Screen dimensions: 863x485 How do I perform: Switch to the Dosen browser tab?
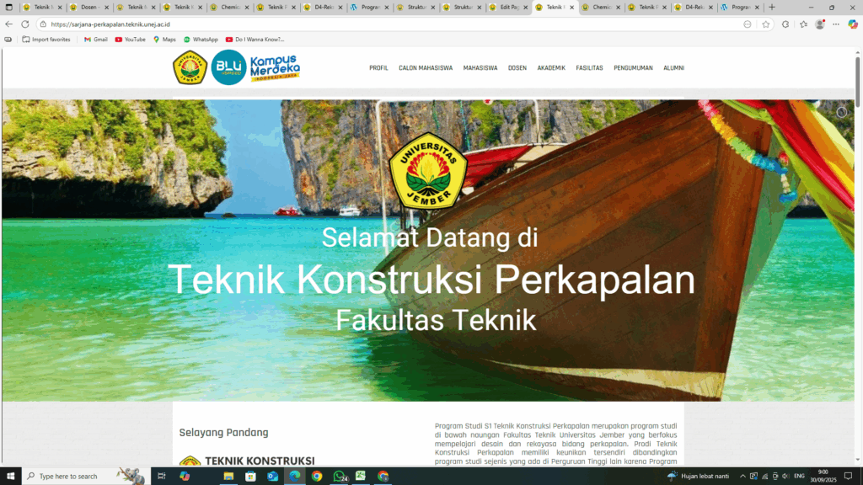(x=88, y=7)
